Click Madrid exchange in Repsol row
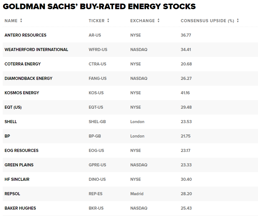This screenshot has width=258, height=216. 137,194
